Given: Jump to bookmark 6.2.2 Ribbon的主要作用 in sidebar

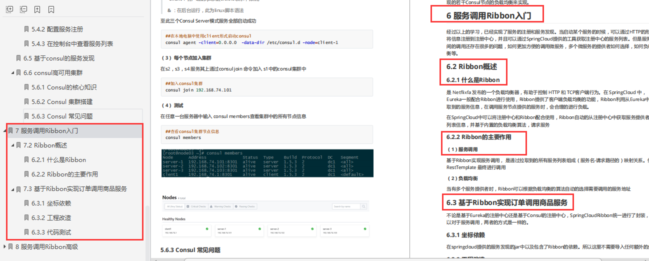Looking at the screenshot, I should [x=64, y=174].
